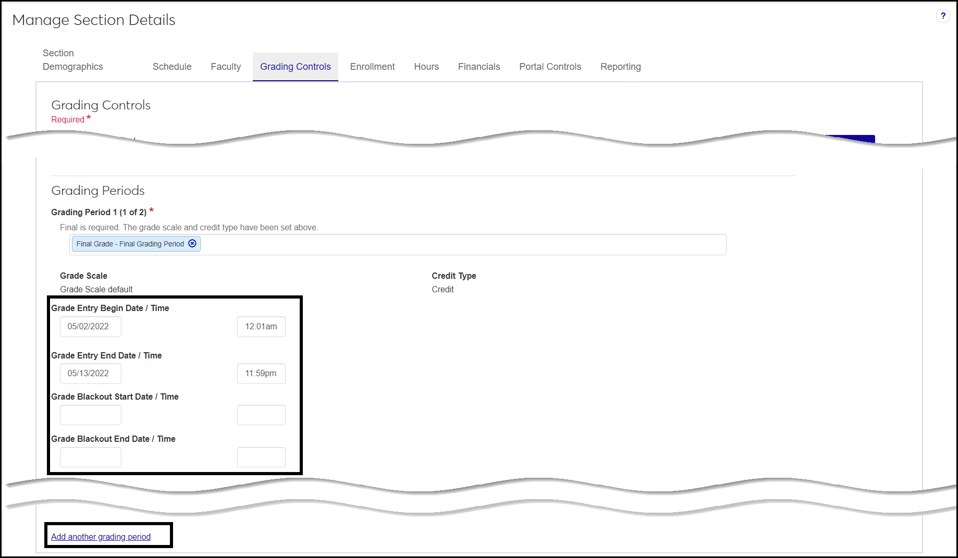Click the Grade Blackout End Date field
This screenshot has height=558, width=958.
[90, 457]
